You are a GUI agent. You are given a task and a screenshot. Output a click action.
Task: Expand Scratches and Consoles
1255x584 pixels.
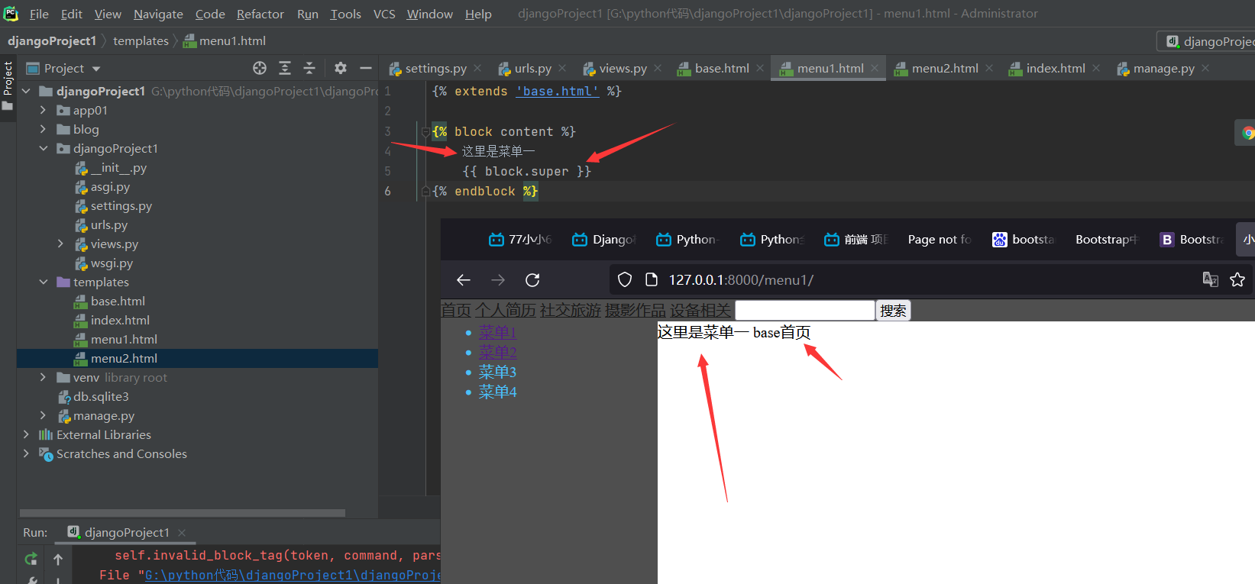[x=26, y=453]
